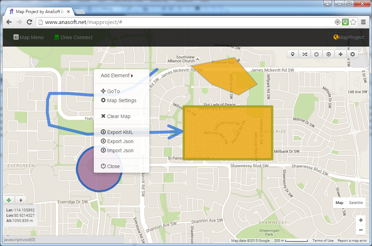The width and height of the screenshot is (372, 246).
Task: Open the Chrome hamburger menu
Action: point(363,22)
